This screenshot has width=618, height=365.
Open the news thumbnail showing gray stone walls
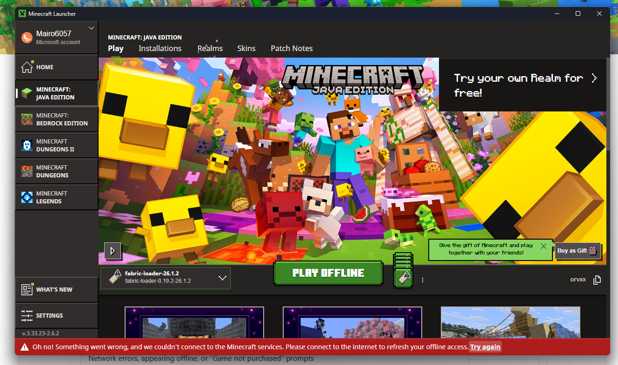(194, 322)
